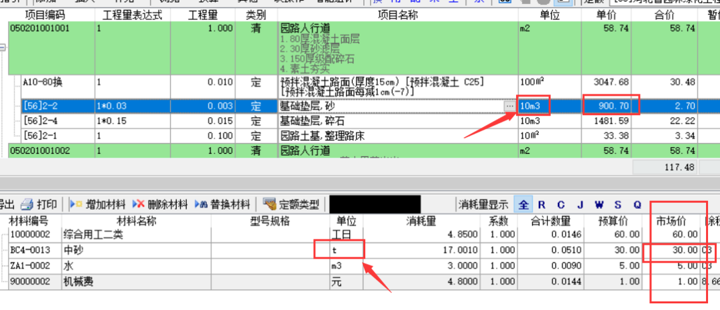Click the 打印 (Print) printer icon
The image size is (720, 310).
pyautogui.click(x=27, y=204)
